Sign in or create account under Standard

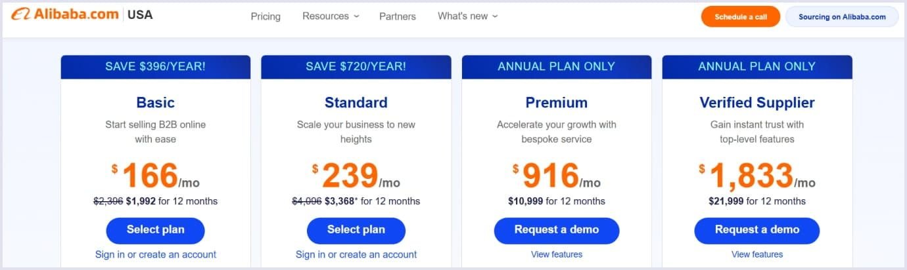(356, 254)
